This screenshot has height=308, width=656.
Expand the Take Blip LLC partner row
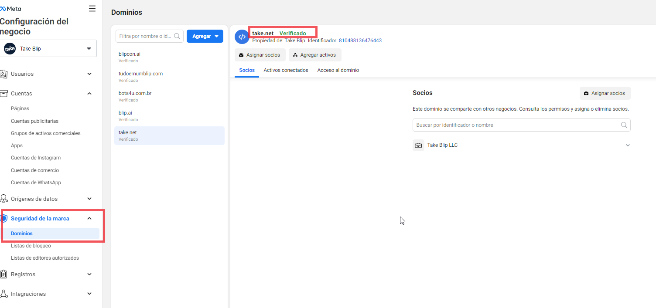point(628,146)
